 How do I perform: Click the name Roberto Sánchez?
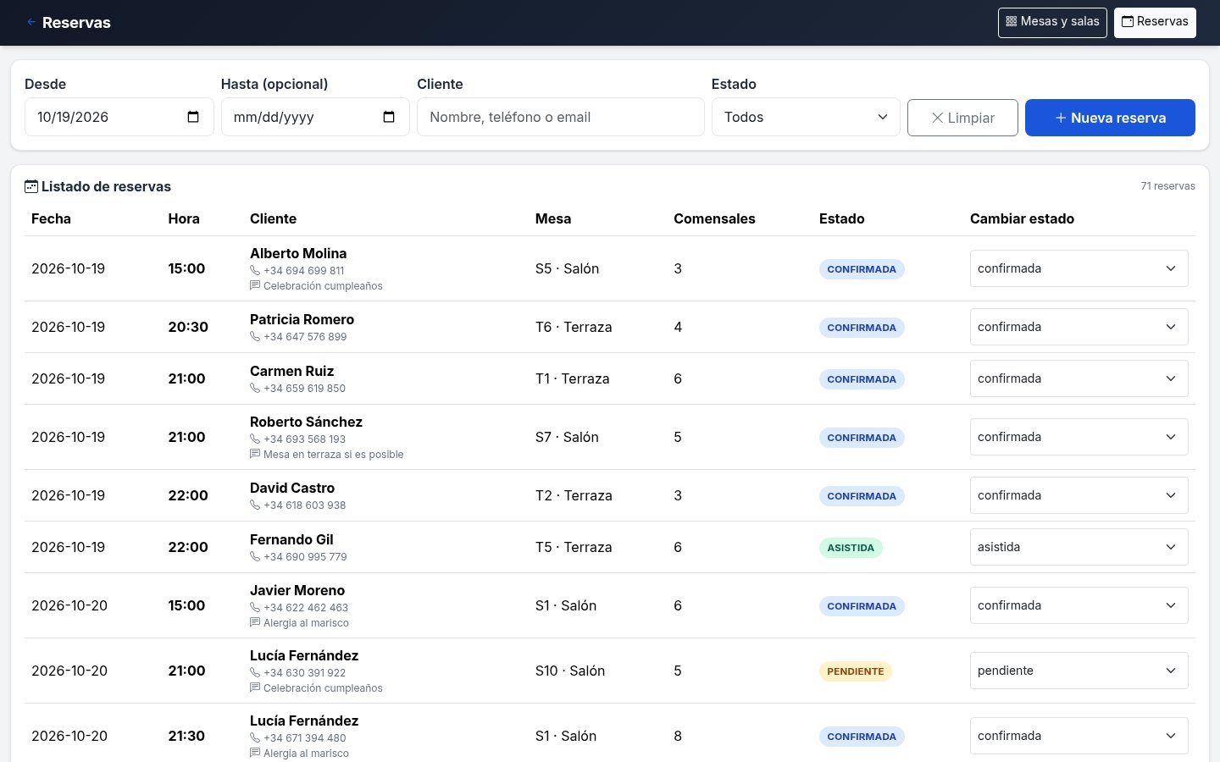306,422
